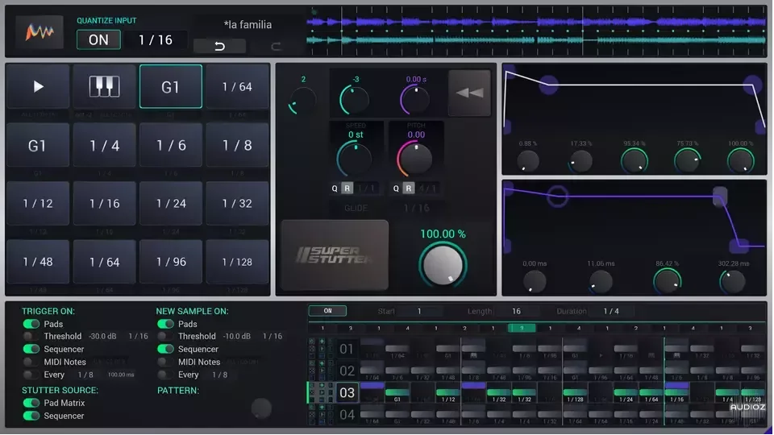The image size is (774, 435).
Task: Click the purple knob showing 0.00 s
Action: [414, 99]
